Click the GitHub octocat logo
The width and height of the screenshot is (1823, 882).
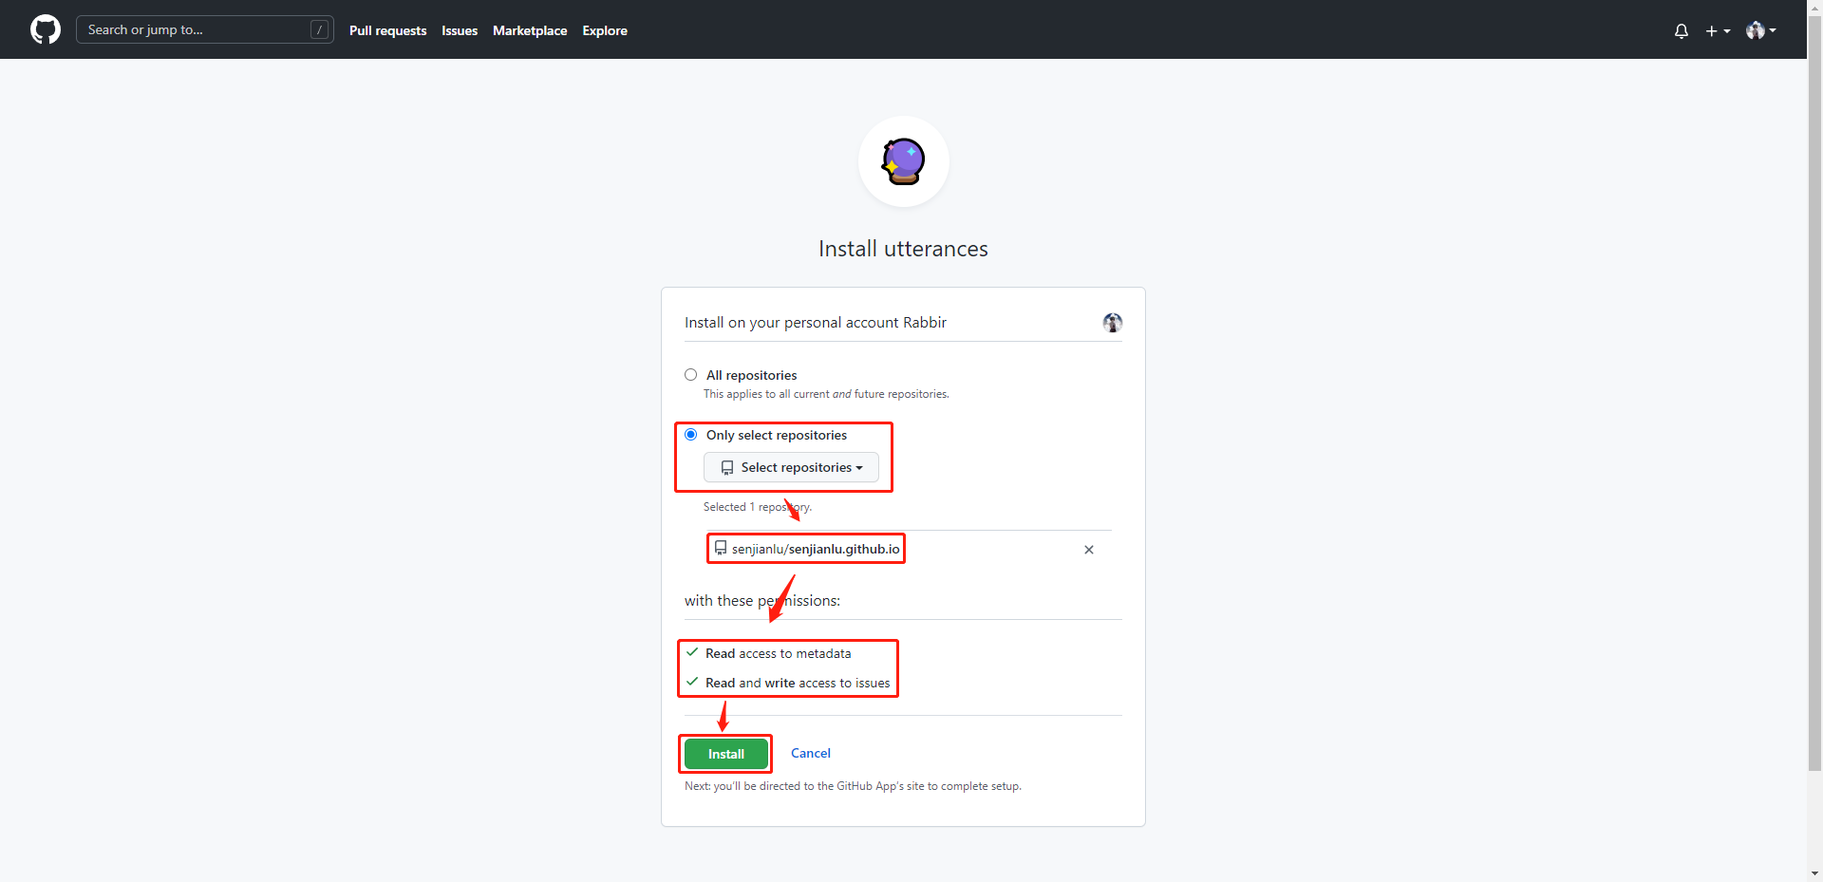point(46,29)
